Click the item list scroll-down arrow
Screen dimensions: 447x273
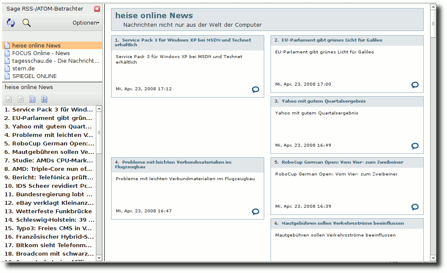coord(99,258)
